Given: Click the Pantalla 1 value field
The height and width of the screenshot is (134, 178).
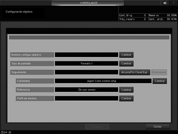Looking at the screenshot, I should click(x=86, y=64).
